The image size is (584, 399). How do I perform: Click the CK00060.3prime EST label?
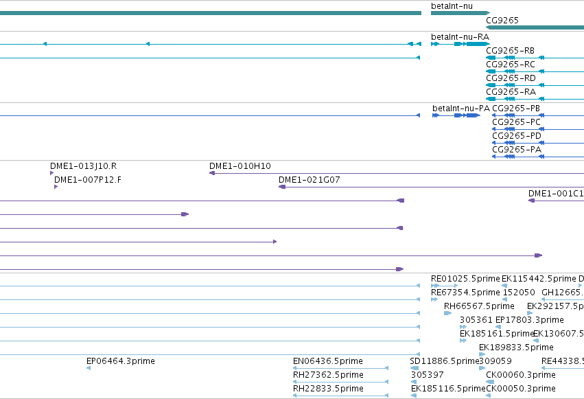click(521, 376)
